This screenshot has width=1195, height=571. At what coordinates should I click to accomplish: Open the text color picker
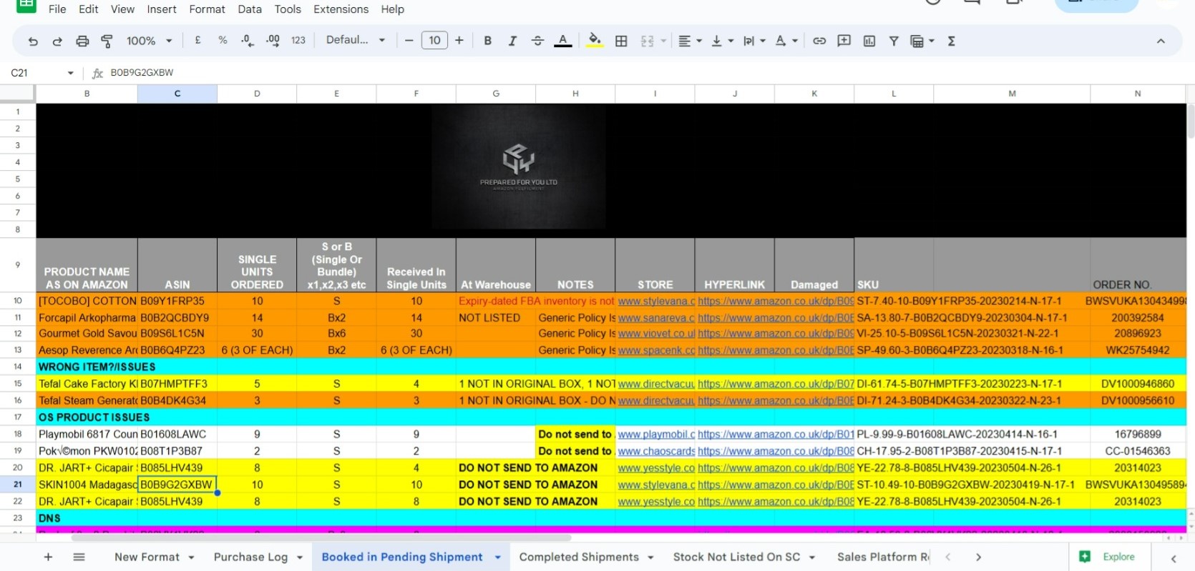(x=563, y=41)
